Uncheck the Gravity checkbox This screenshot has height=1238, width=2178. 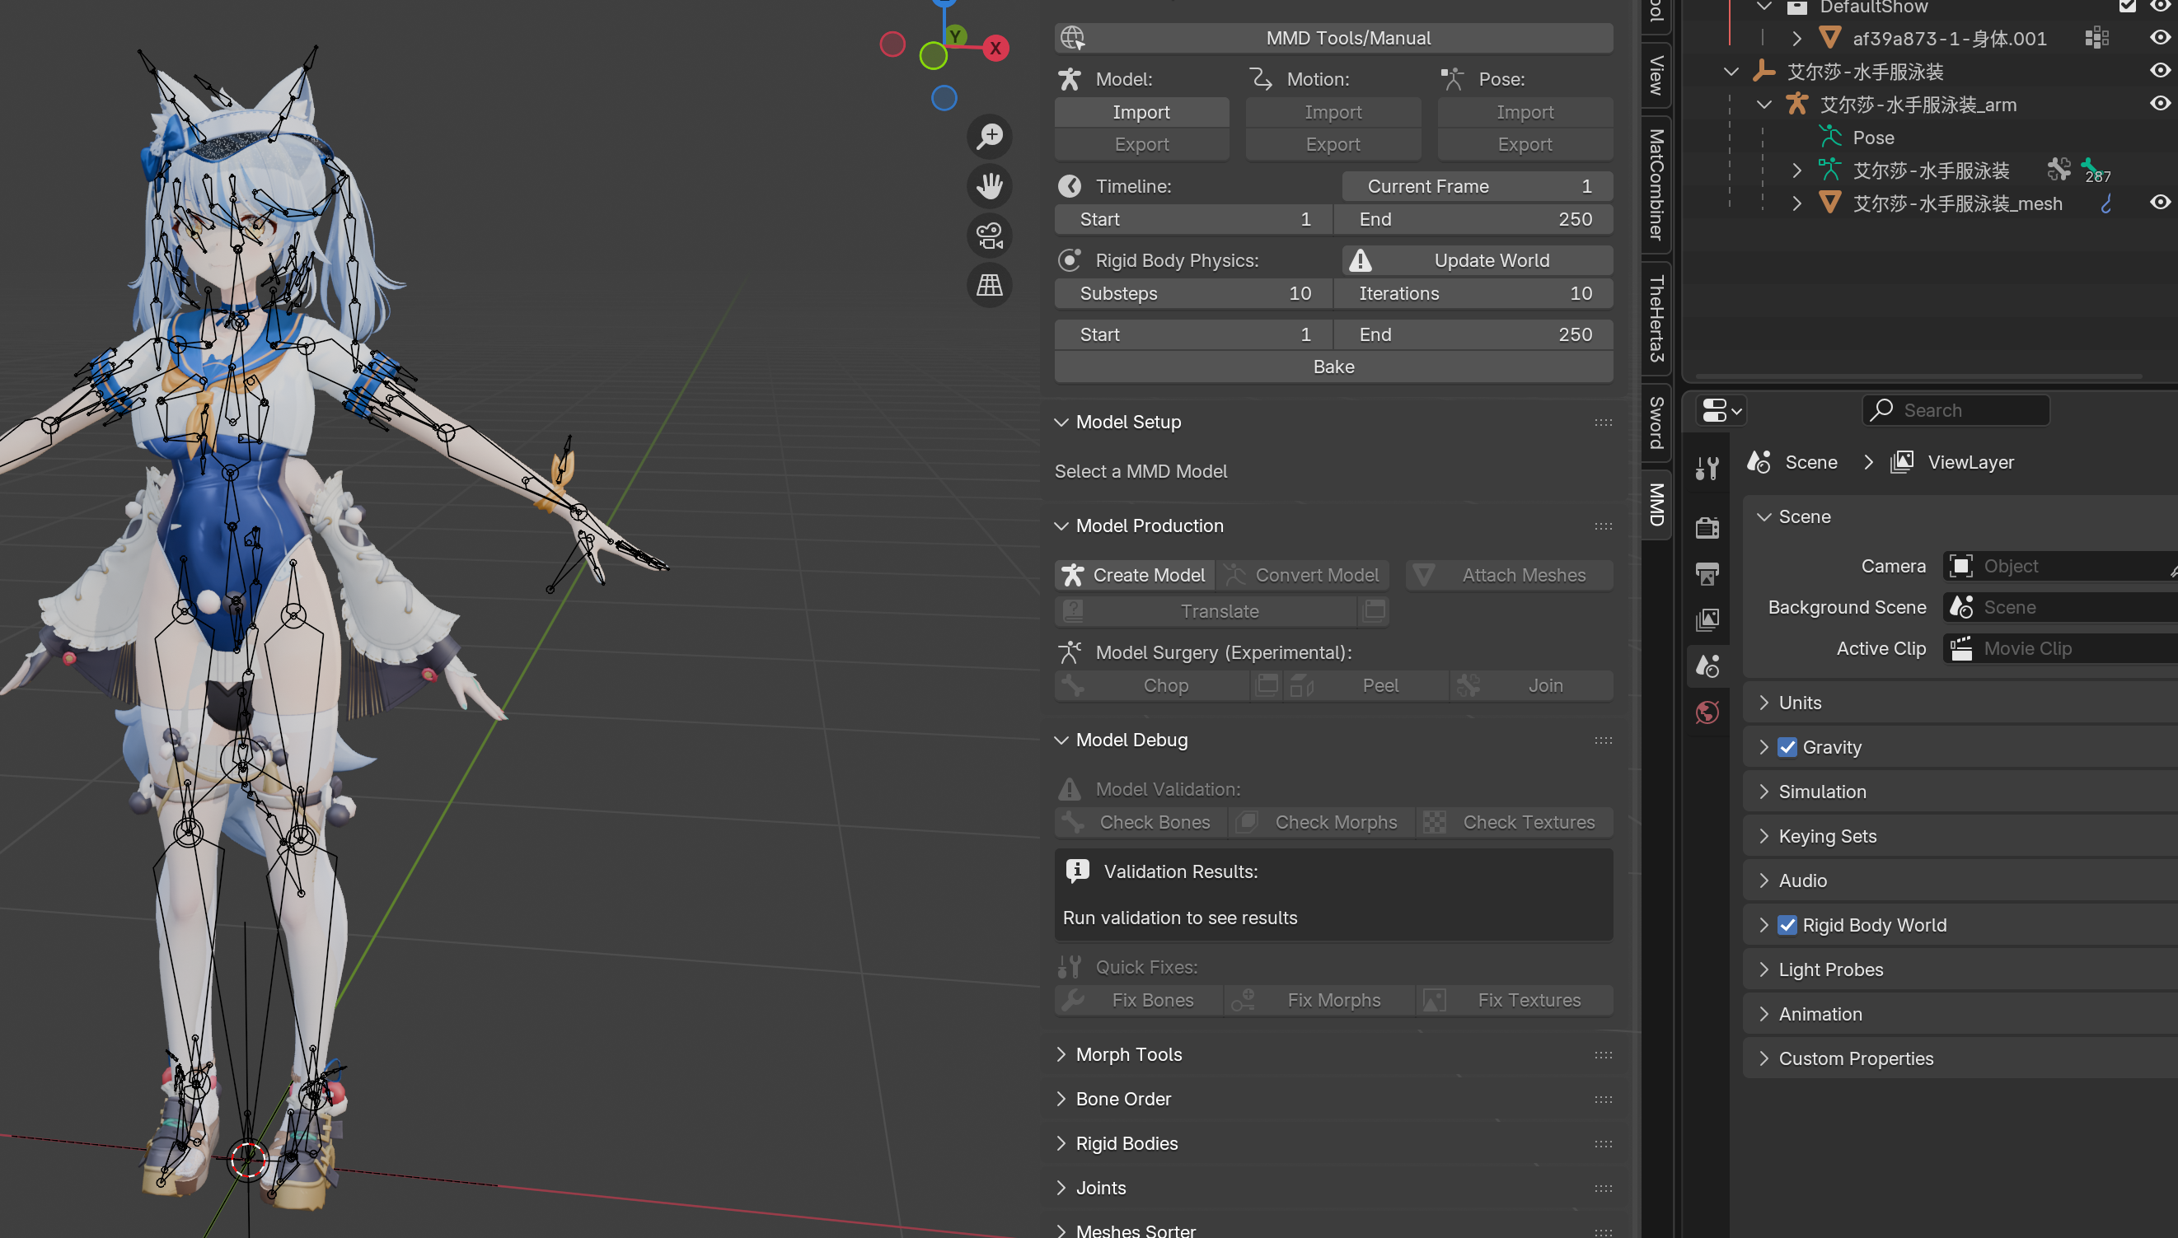tap(1787, 746)
